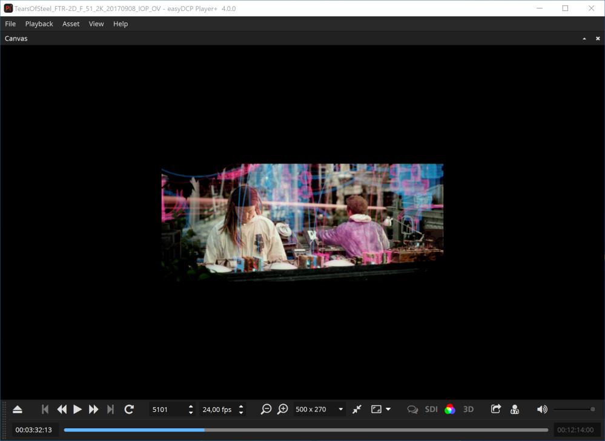The height and width of the screenshot is (441, 605).
Task: Toggle loop playback icon
Action: [129, 410]
